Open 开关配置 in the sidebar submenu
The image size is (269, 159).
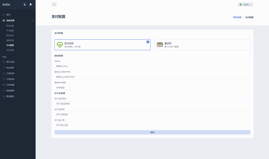coord(10,31)
